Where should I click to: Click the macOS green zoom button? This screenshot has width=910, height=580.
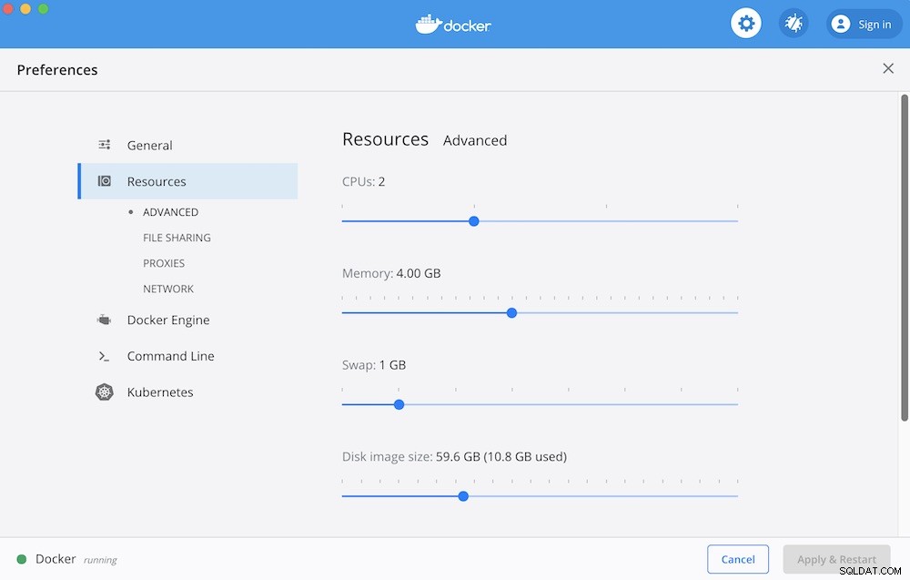coord(43,9)
